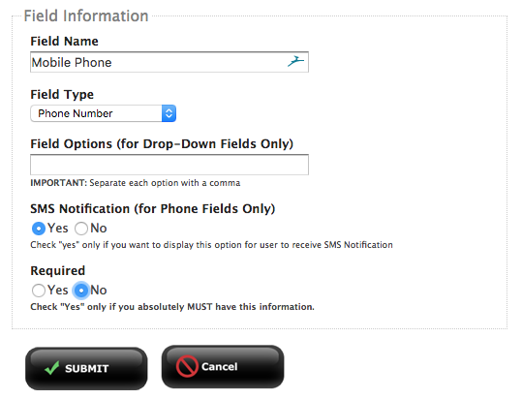Viewport: 522px width, 399px height.
Task: Click the SUBMIT button label
Action: [86, 368]
